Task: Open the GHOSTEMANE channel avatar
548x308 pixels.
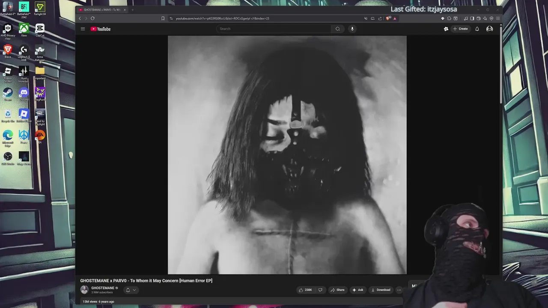Action: pos(84,290)
